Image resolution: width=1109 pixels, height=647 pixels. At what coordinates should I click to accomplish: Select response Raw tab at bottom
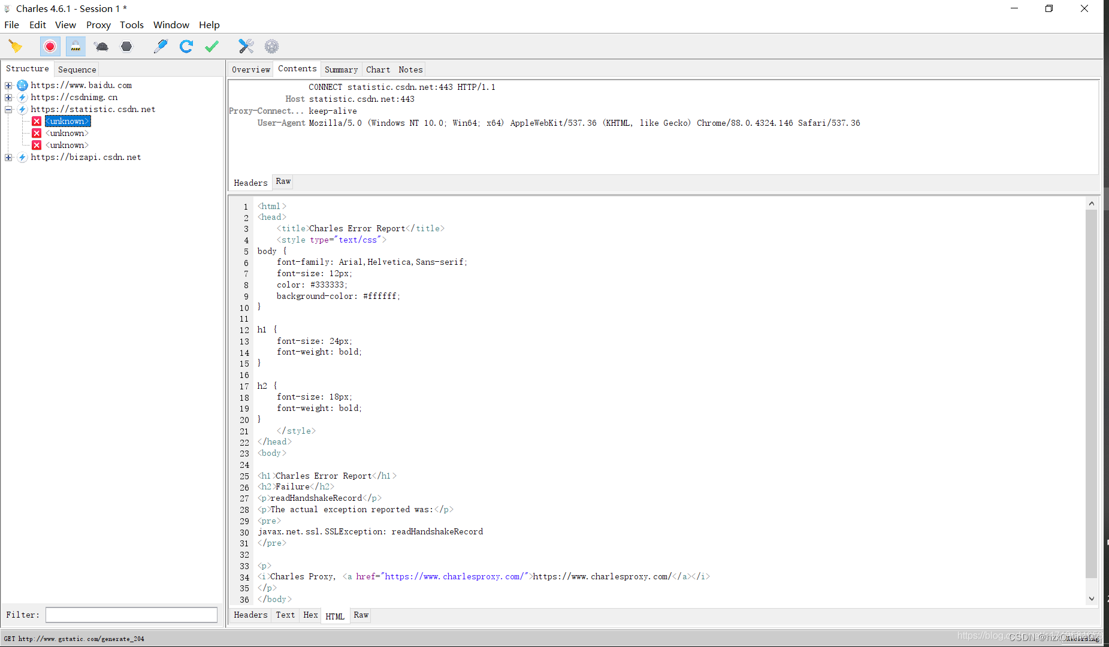click(361, 615)
